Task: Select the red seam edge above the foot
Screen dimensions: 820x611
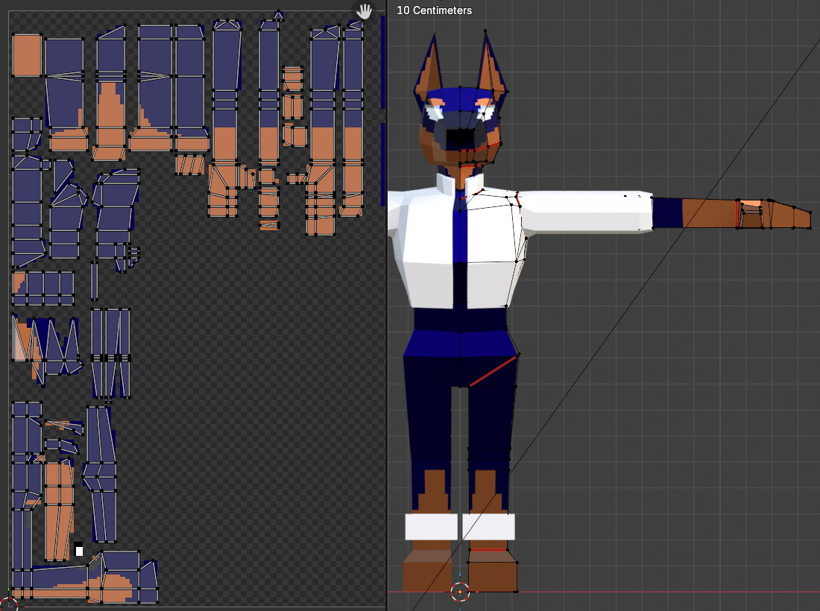Action: [488, 550]
